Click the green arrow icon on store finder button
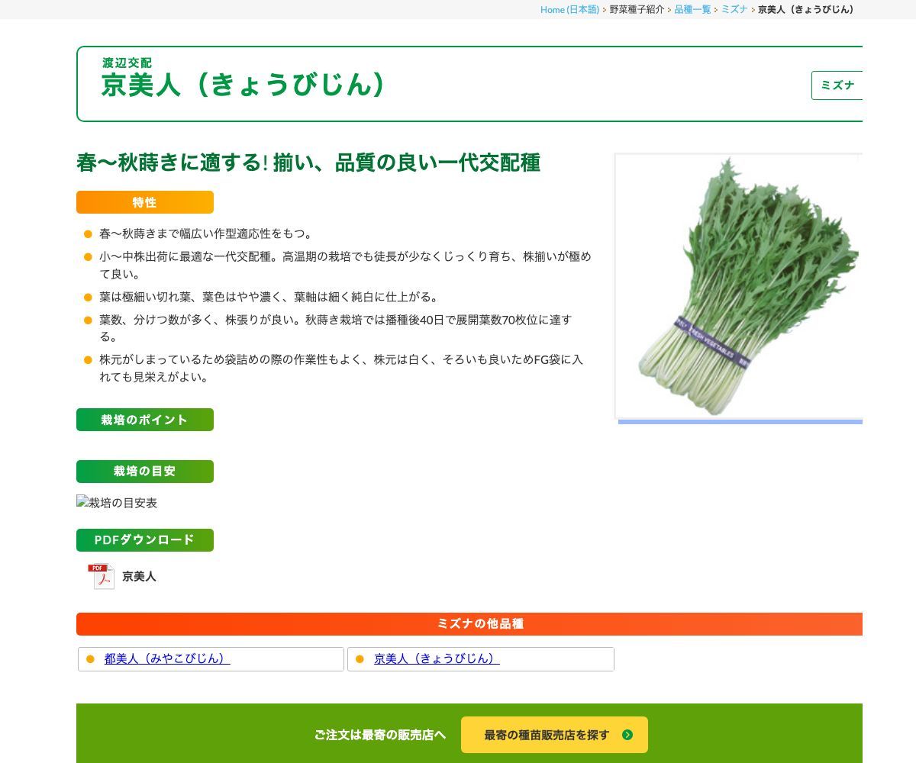Image resolution: width=916 pixels, height=763 pixels. (627, 735)
